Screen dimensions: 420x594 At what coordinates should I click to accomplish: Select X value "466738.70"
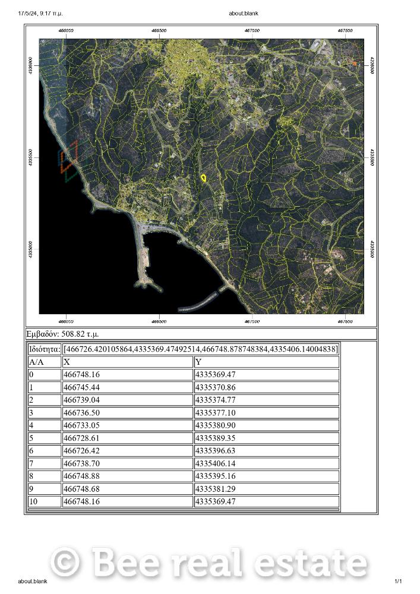coord(82,463)
